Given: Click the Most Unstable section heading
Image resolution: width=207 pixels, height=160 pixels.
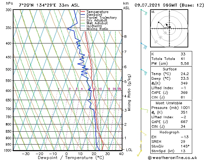Looking at the screenshot, I should (x=169, y=103).
